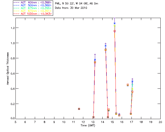Click the blue dashed line sample in legend

tap(16, 5)
